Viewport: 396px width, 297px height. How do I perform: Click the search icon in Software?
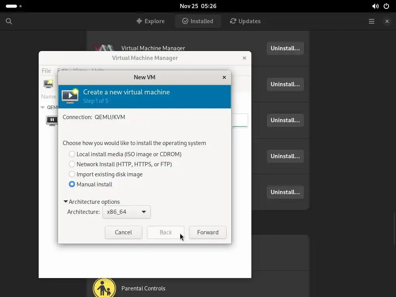pyautogui.click(x=9, y=21)
